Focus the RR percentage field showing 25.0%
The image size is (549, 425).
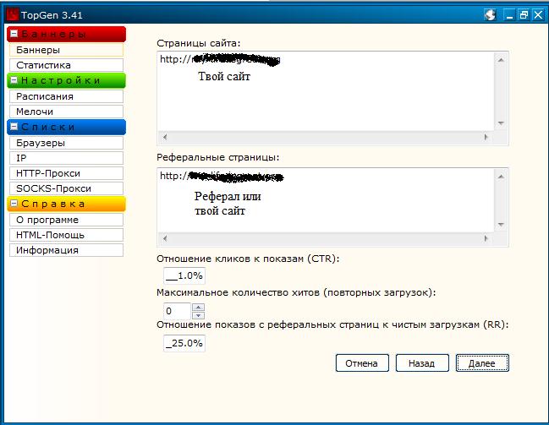pos(184,343)
